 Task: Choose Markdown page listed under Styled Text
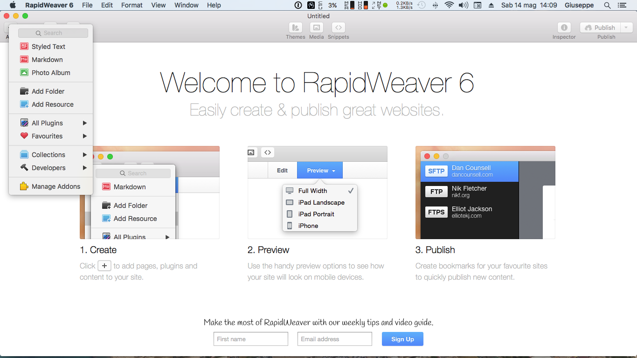[x=51, y=60]
